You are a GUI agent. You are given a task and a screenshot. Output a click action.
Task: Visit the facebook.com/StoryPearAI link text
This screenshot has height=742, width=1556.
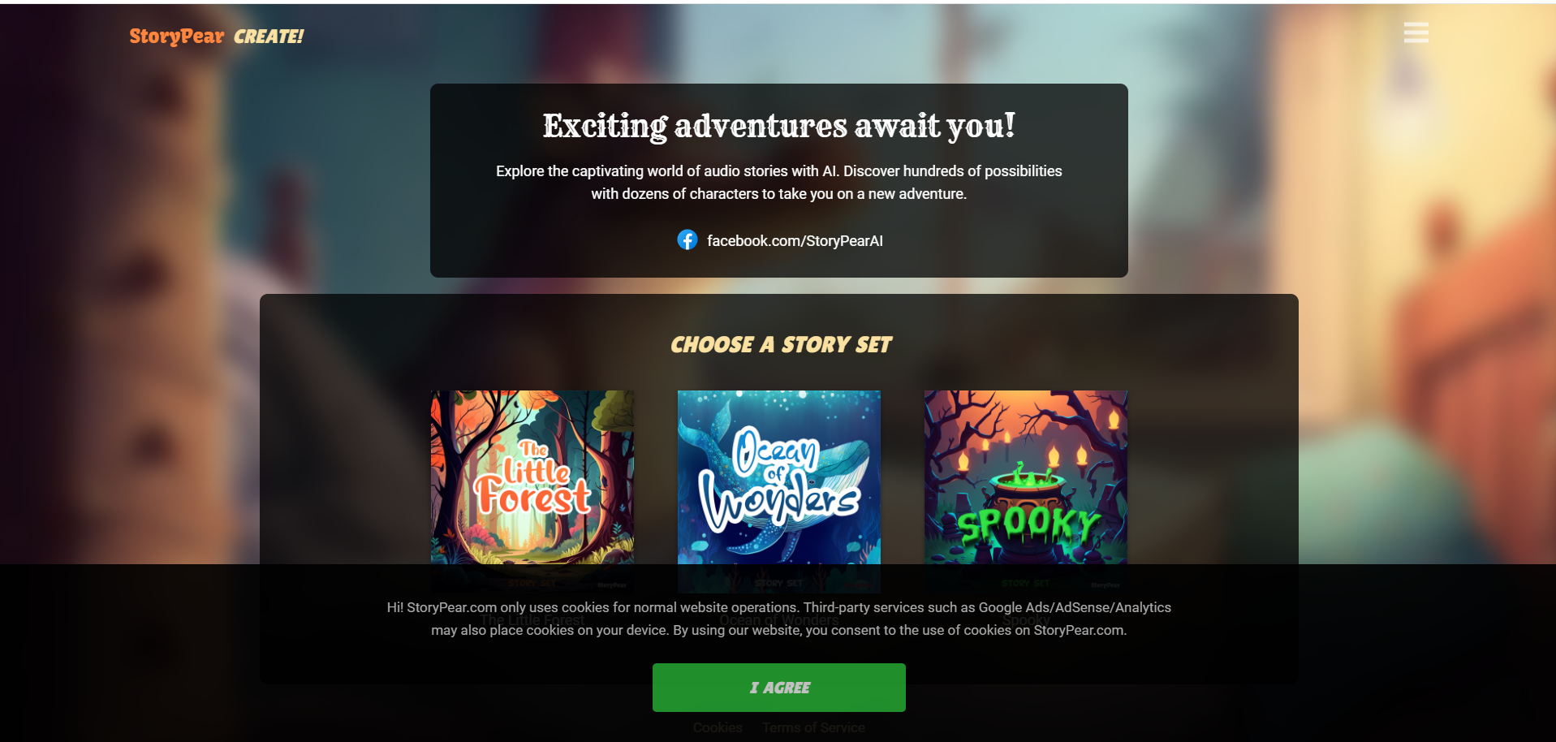795,240
